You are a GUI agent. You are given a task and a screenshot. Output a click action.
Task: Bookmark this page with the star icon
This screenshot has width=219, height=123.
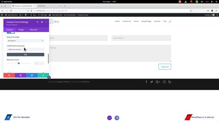(191, 11)
